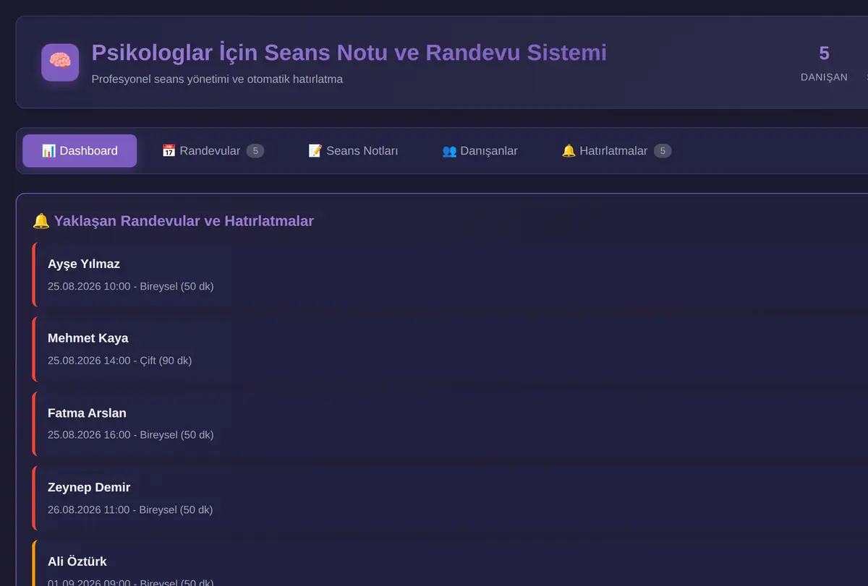Image resolution: width=868 pixels, height=586 pixels.
Task: Click the chart icon on the Dashboard tab
Action: click(x=48, y=151)
